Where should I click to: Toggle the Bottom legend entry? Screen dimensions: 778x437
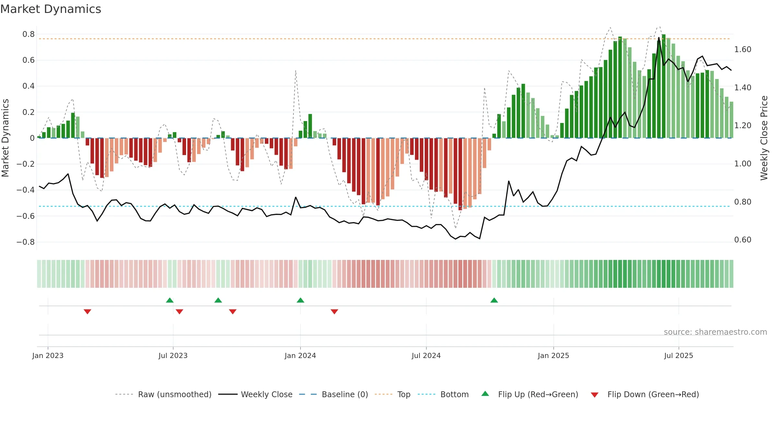coord(443,394)
